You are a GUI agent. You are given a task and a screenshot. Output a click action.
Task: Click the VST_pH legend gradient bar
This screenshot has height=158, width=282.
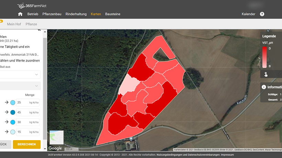click(264, 57)
